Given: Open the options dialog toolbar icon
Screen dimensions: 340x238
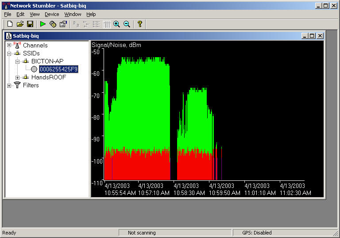Looking at the screenshot, I should [x=63, y=24].
